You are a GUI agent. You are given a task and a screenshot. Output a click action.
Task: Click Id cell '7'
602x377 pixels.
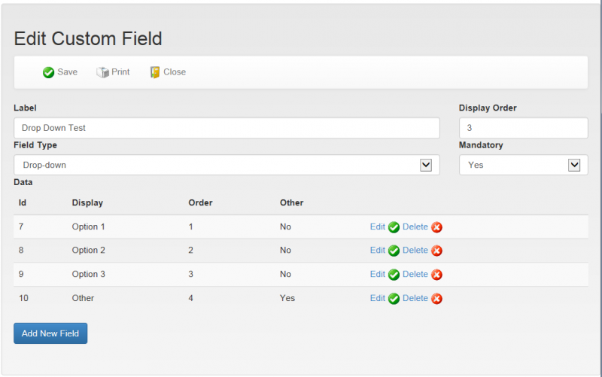tap(21, 227)
